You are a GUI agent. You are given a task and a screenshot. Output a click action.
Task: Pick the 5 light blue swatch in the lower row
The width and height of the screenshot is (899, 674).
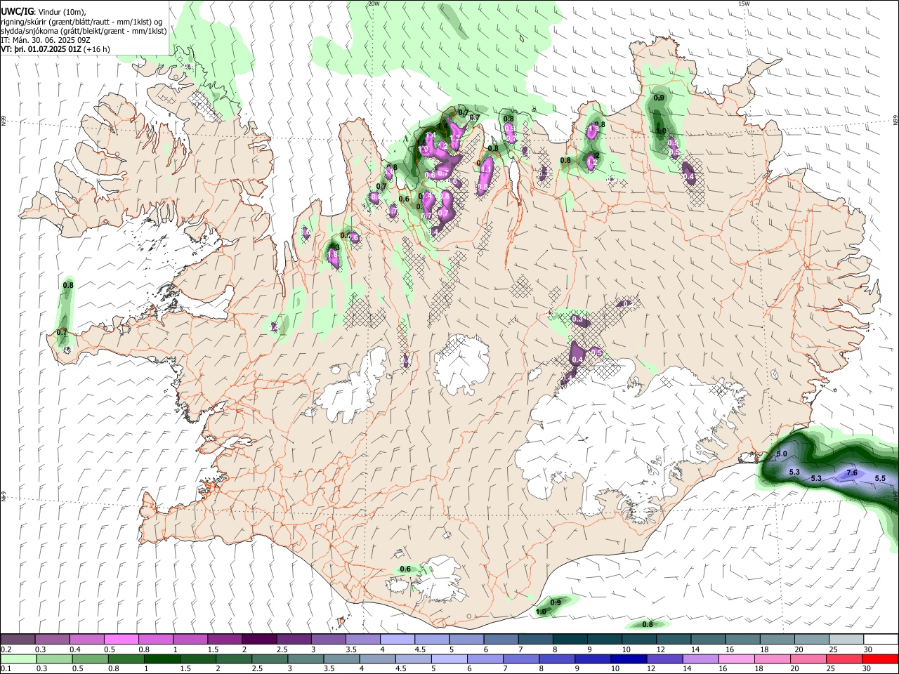point(449,659)
